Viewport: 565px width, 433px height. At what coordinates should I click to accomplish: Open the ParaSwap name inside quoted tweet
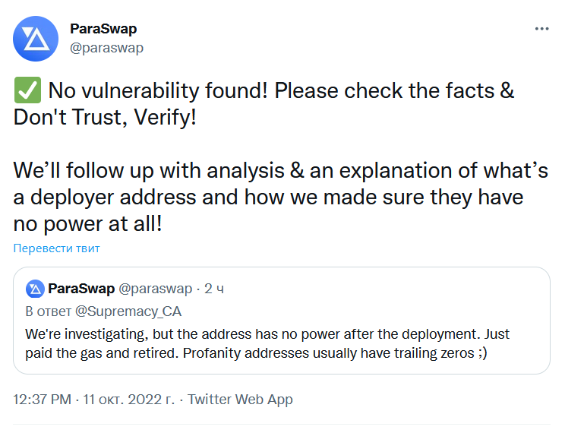point(81,289)
